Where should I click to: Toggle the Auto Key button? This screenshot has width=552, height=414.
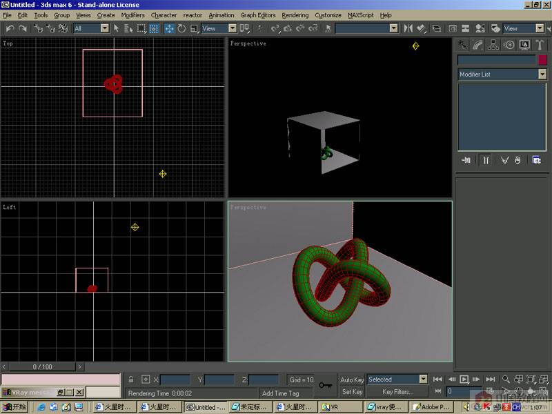point(352,380)
